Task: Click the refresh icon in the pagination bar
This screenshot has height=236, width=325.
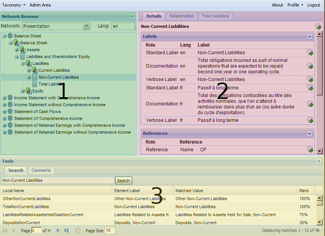Action: [x=78, y=230]
